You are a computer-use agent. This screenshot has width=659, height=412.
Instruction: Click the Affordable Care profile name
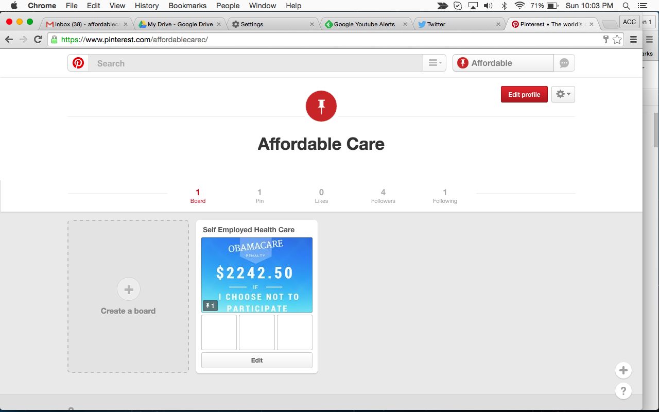[321, 144]
